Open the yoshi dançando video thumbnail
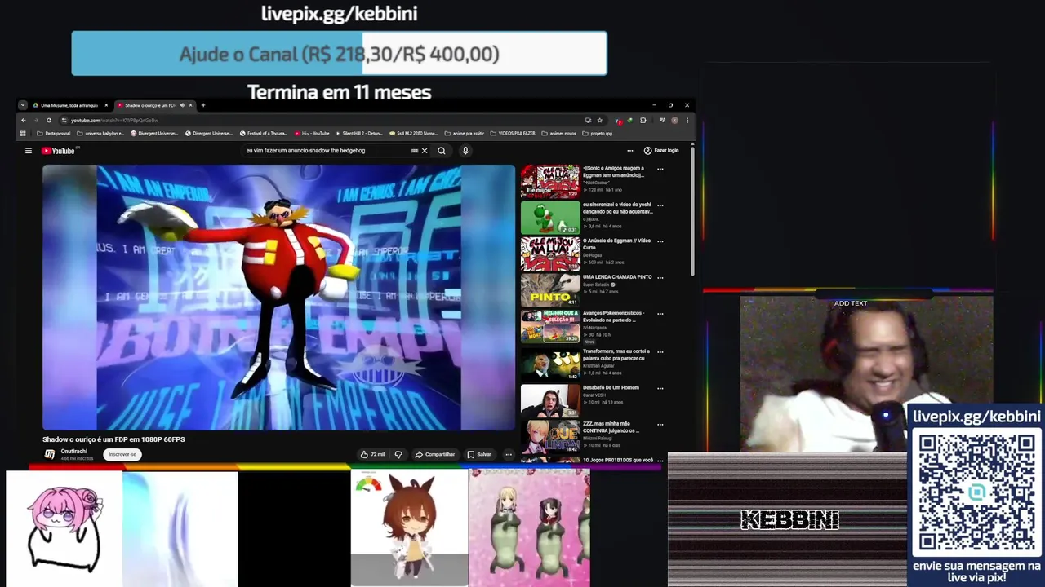Viewport: 1045px width, 587px height. pos(550,218)
